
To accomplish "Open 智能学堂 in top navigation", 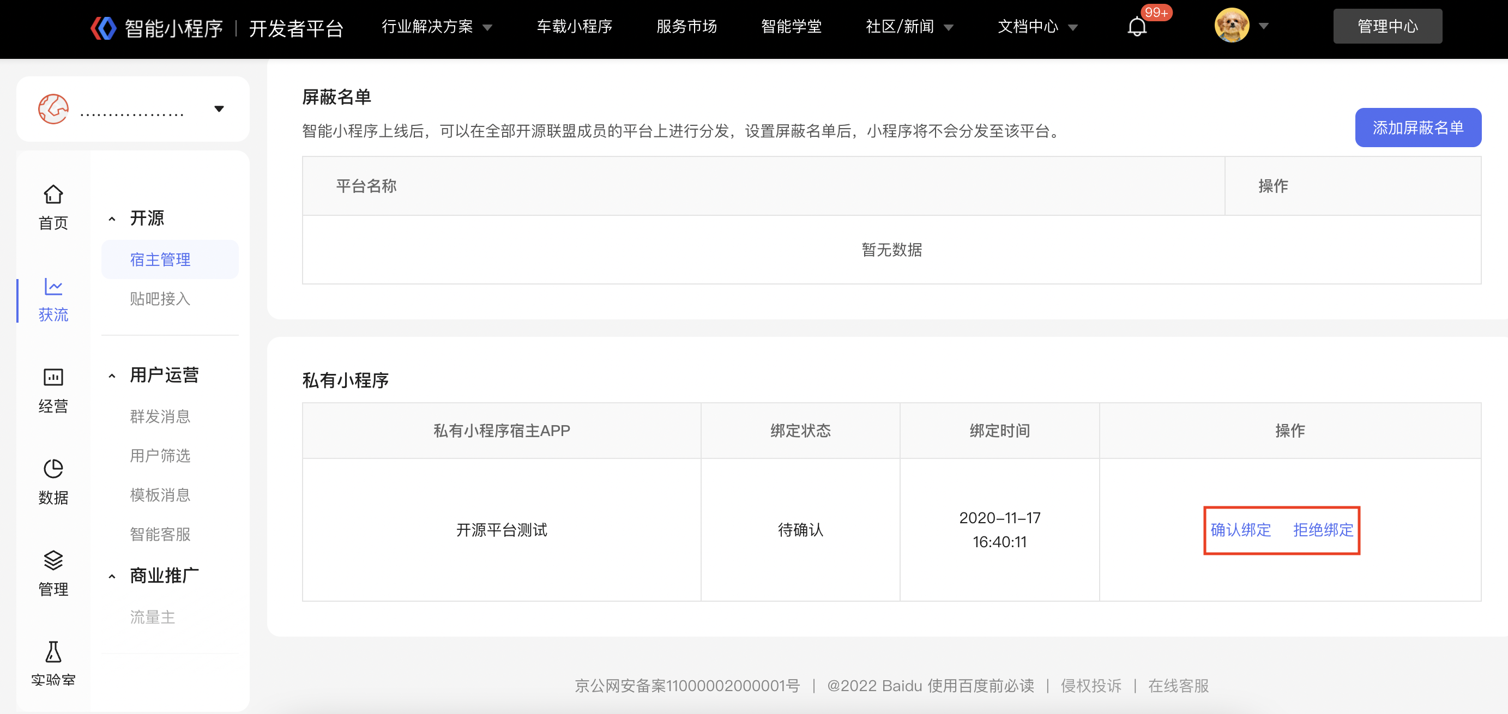I will pos(791,27).
